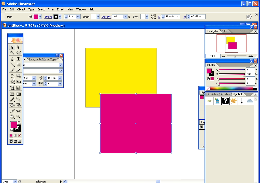
Task: Switch toolbox fill mode to Gradient
Action: tap(15, 135)
